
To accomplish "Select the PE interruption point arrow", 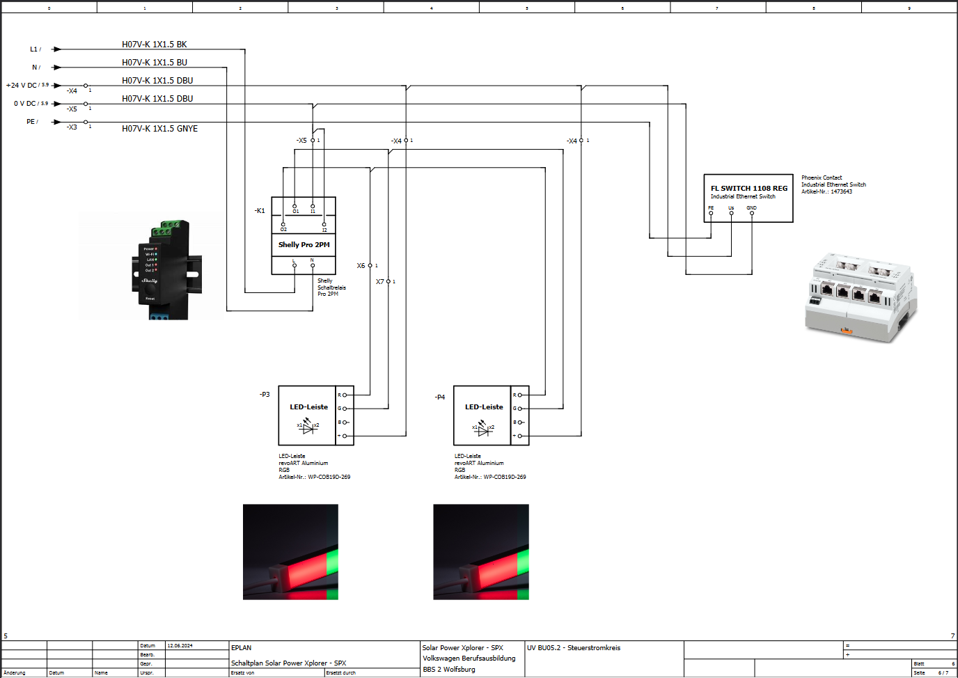I will click(56, 122).
